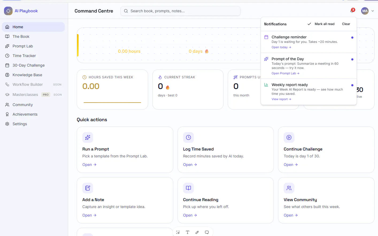The height and width of the screenshot is (236, 378).
Task: Open the notifications bell icon
Action: click(x=352, y=11)
